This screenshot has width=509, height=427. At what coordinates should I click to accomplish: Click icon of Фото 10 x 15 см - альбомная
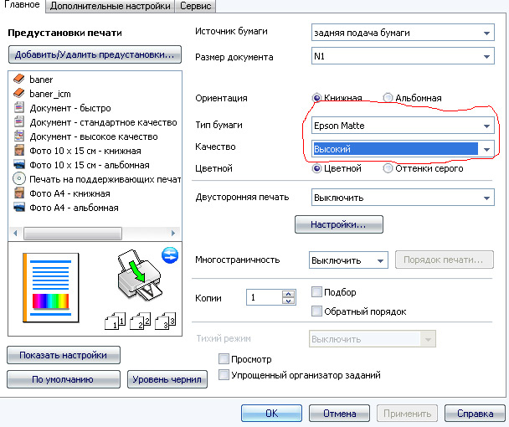(x=19, y=164)
